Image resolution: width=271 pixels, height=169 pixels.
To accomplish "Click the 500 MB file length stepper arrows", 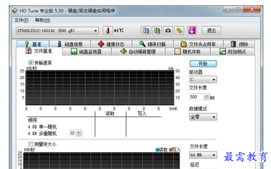I will 206,97.
